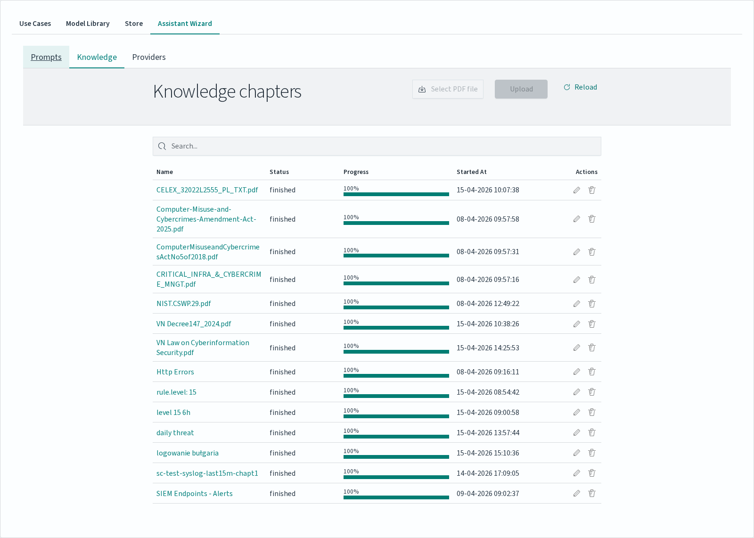This screenshot has width=754, height=538.
Task: Edit Computer-Misuse-and-Cybercrimes-Amendment-Act-2025.pdf entry
Action: (576, 219)
